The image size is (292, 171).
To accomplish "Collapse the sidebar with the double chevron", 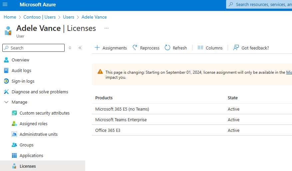I will click(80, 48).
